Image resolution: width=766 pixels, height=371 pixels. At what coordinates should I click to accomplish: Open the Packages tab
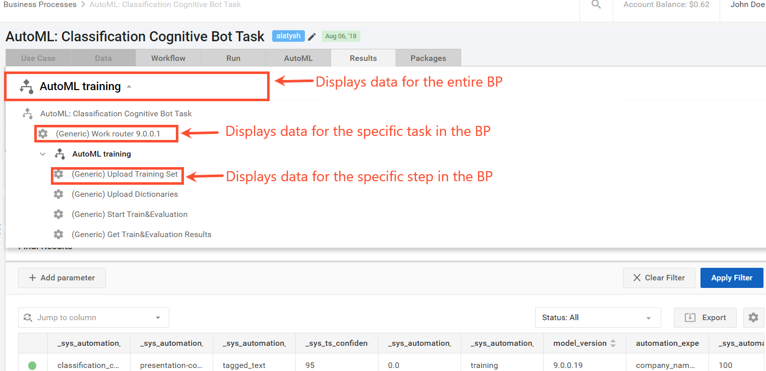[428, 58]
